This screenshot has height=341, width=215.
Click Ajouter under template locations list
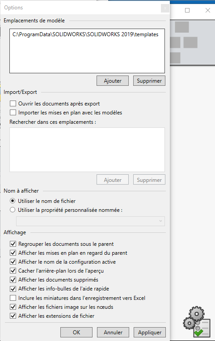(113, 81)
